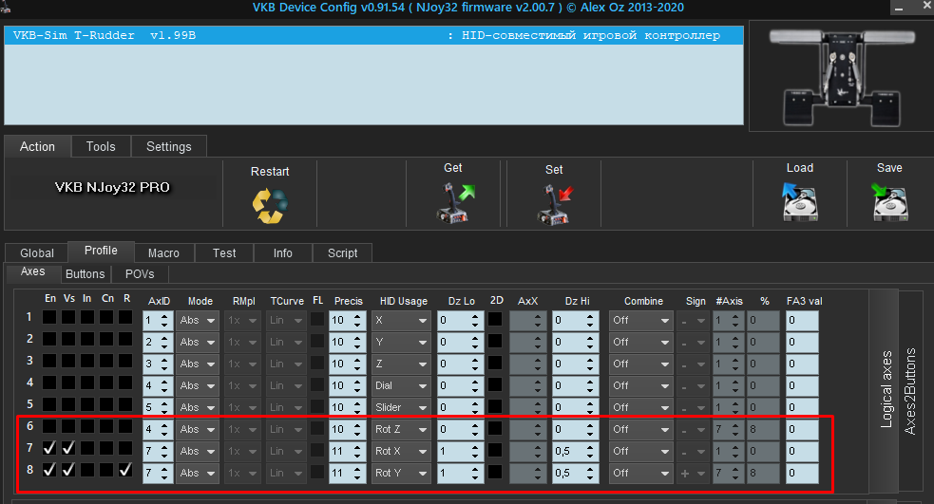Screen dimensions: 934x504
Task: Open the Test tab
Action: pos(224,252)
